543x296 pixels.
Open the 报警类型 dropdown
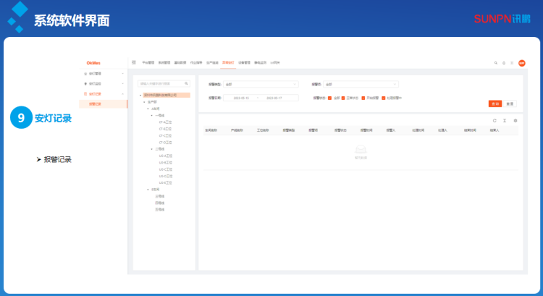260,85
